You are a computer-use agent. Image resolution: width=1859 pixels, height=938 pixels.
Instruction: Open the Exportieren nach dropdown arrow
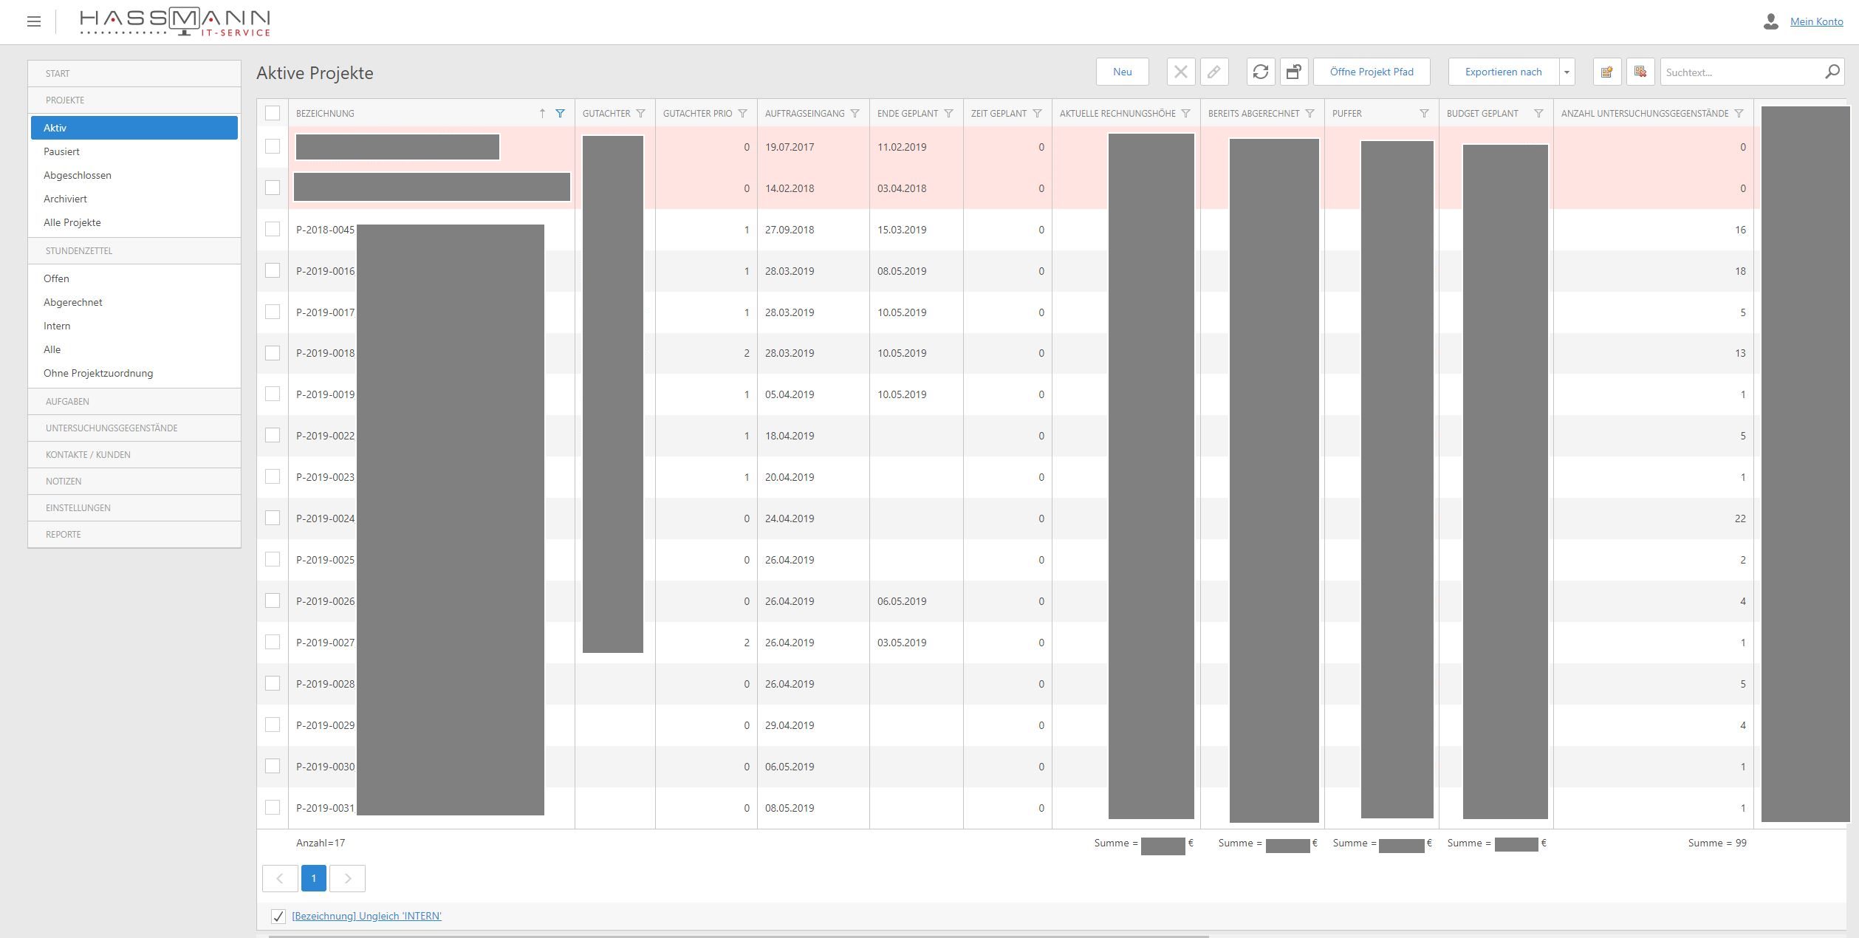[x=1567, y=72]
